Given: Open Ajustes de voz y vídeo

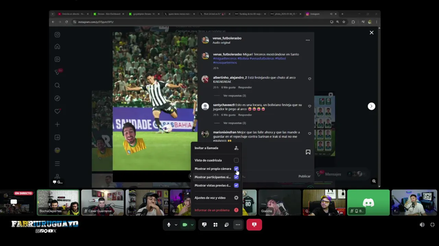Looking at the screenshot, I should tap(217, 198).
